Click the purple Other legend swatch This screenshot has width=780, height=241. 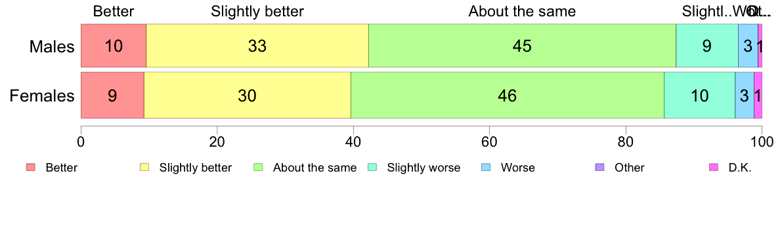[x=600, y=168]
